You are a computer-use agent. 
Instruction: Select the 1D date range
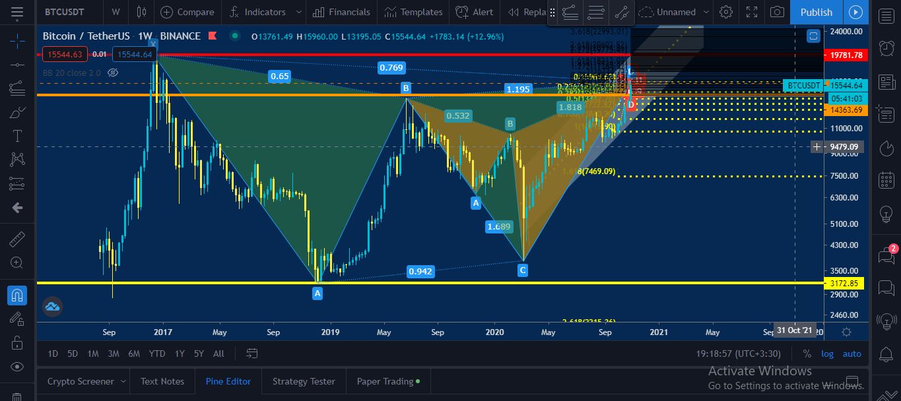[52, 354]
